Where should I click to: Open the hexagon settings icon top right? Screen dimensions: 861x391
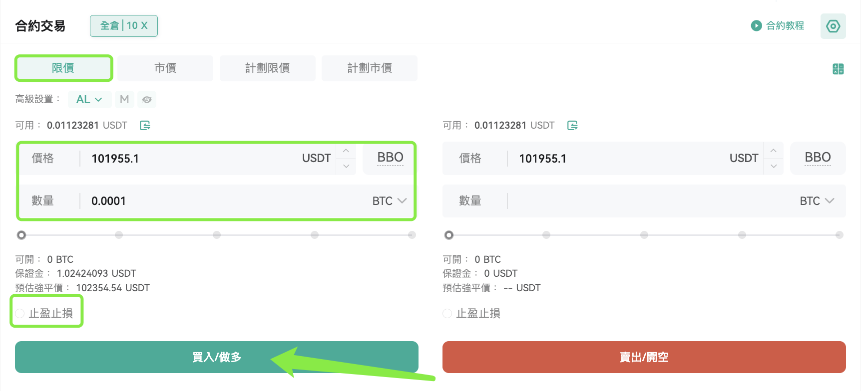833,26
